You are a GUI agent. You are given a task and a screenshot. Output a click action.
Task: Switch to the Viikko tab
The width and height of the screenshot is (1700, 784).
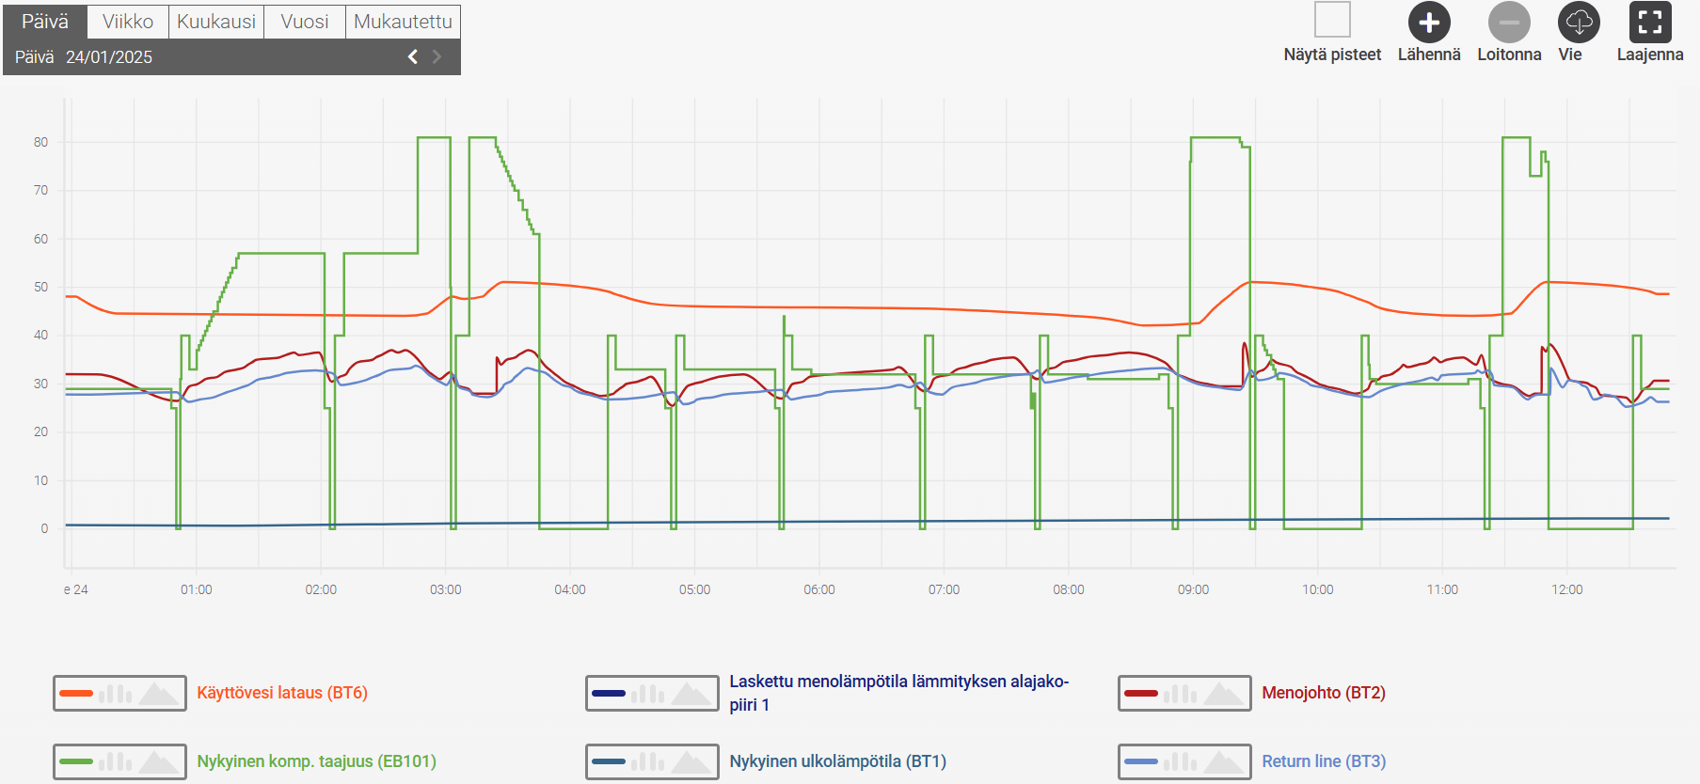(x=128, y=22)
